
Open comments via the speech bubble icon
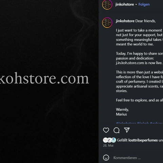tap(116, 130)
